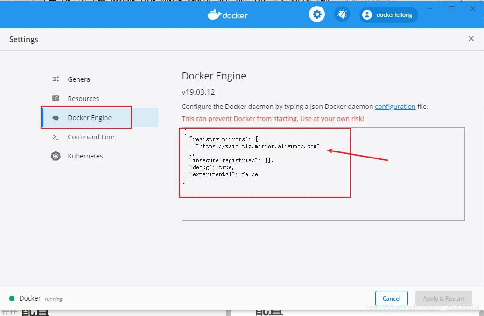Select the Kubernetes helm icon
The width and height of the screenshot is (484, 316).
coord(56,156)
